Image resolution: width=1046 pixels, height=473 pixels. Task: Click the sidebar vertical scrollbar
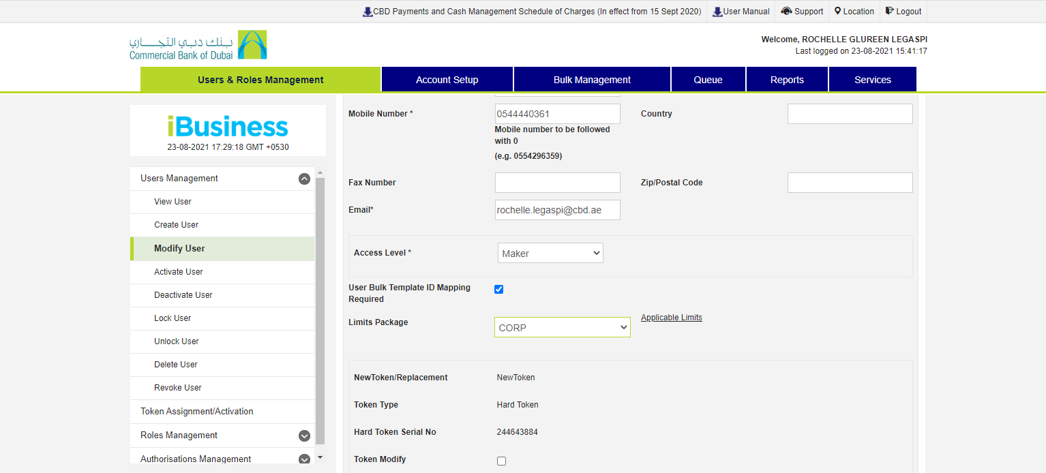320,307
